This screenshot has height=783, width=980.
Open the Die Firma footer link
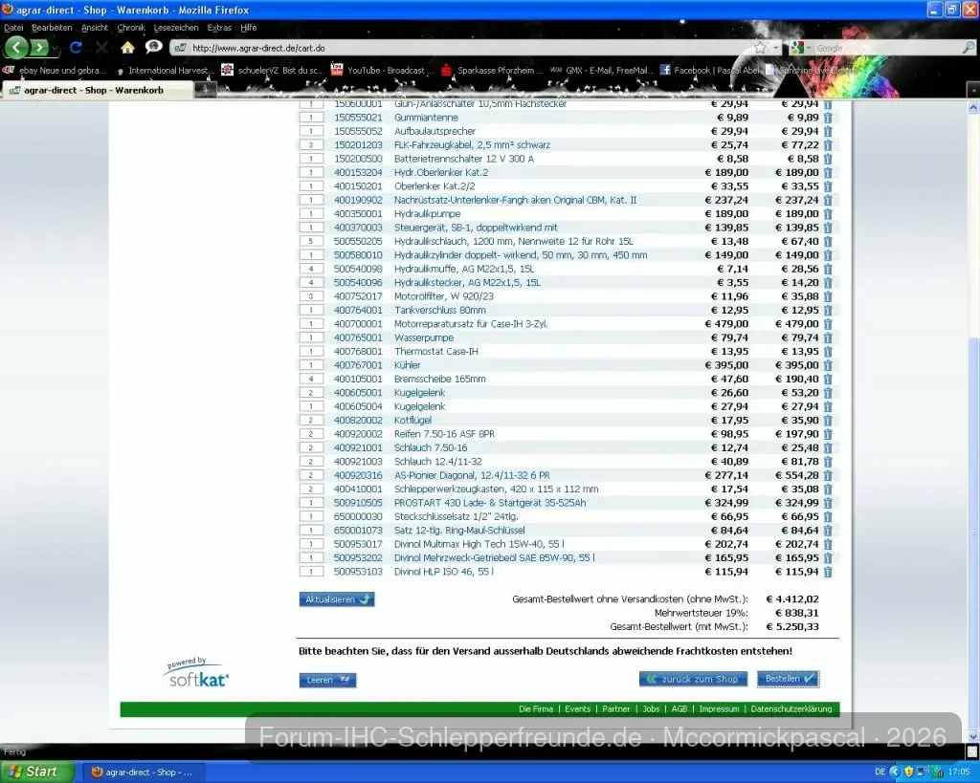[536, 708]
